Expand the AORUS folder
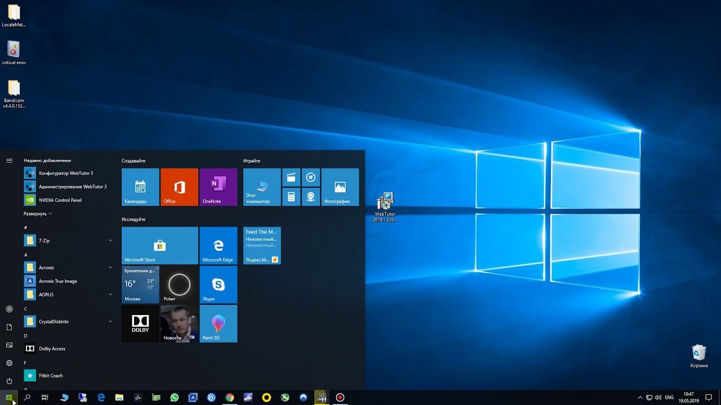 [x=69, y=295]
